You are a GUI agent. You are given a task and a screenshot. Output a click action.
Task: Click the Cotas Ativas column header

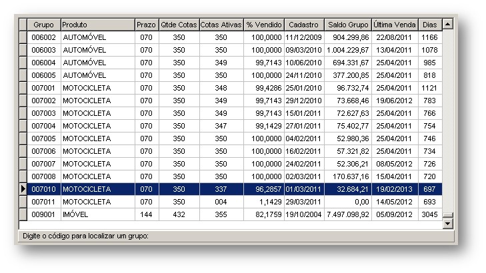[x=221, y=25]
